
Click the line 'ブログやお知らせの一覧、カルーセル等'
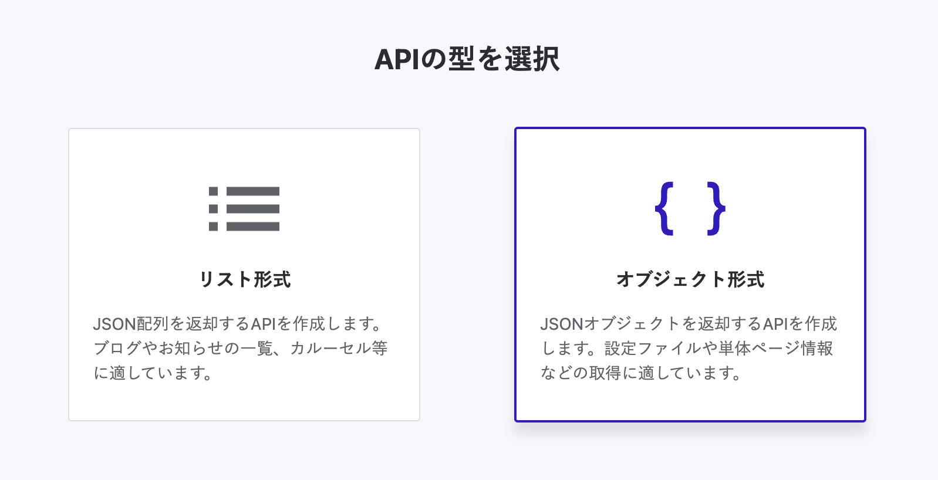tap(241, 349)
